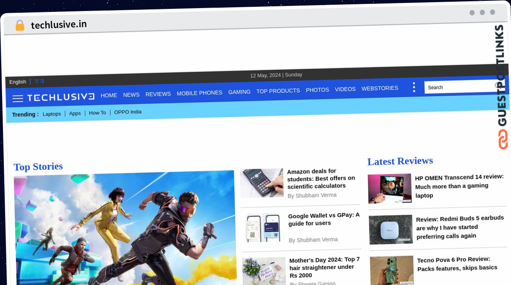Select MOBILE PHONES in the nav bar
This screenshot has height=285, width=511.
(x=199, y=93)
